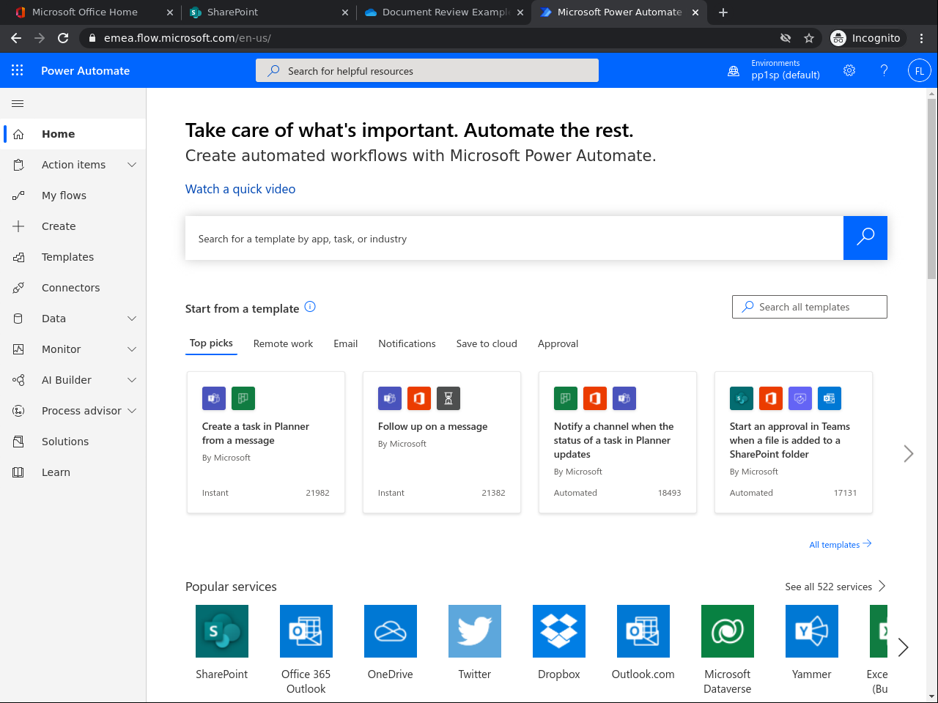Go to My flows in sidebar

click(x=64, y=196)
